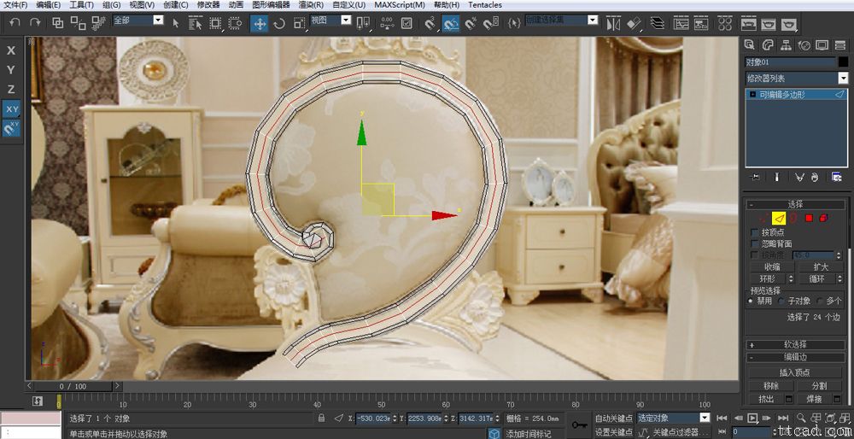Open the 文件(F) menu

click(15, 5)
